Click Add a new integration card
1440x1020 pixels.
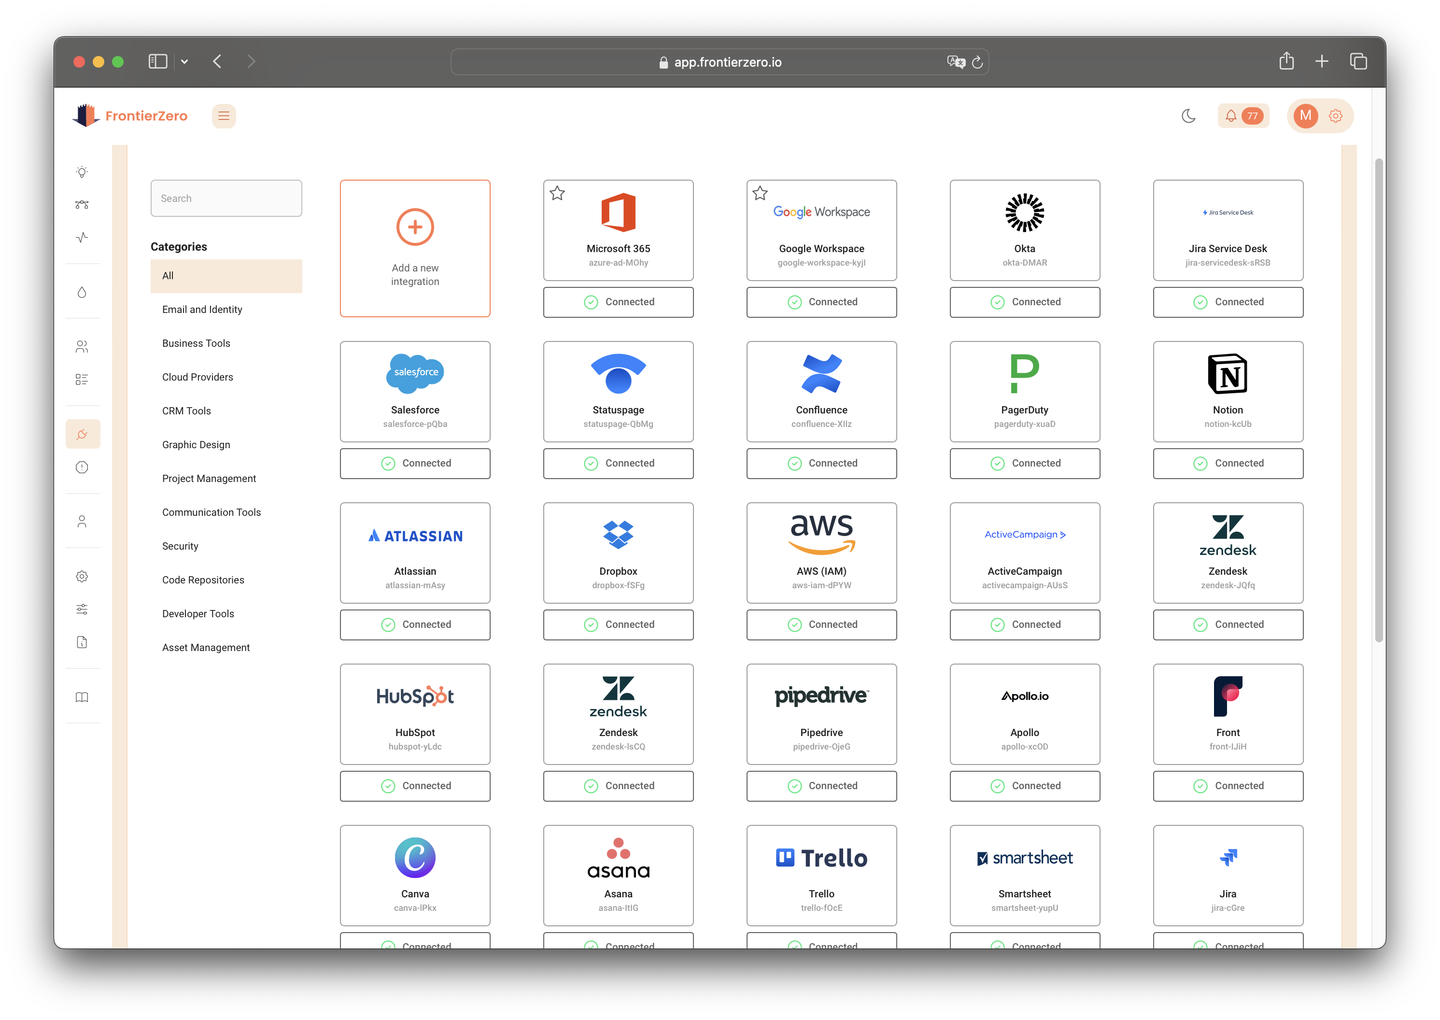coord(415,249)
